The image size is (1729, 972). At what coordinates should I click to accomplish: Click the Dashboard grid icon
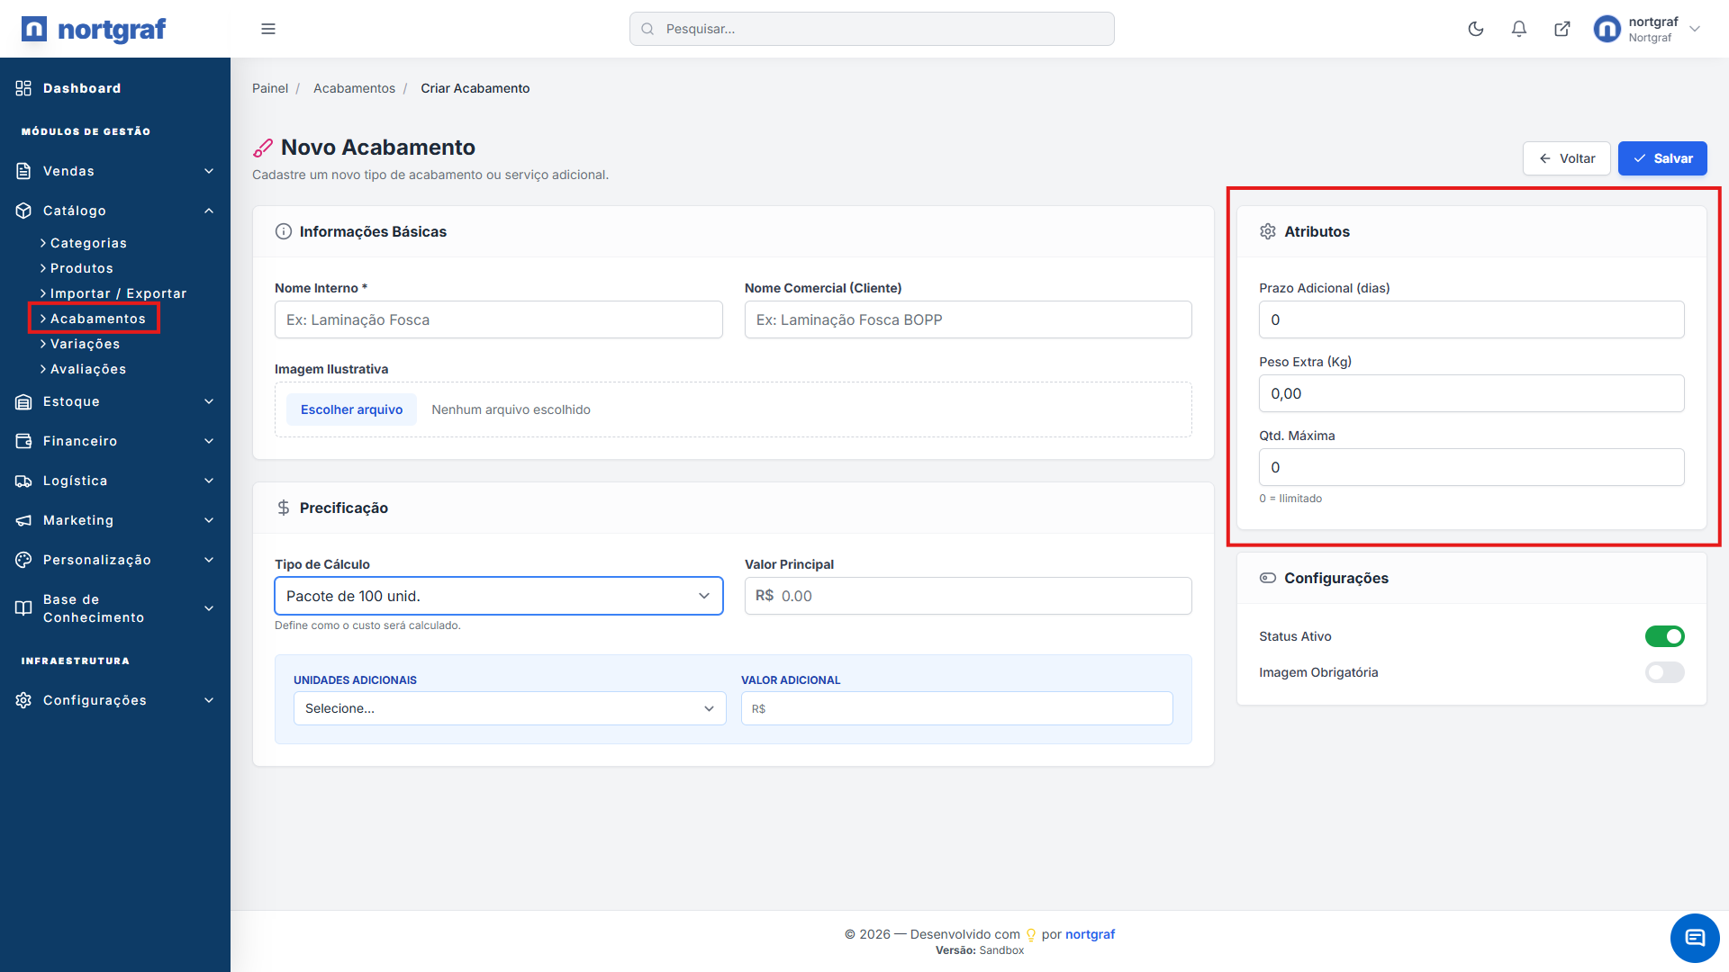coord(23,88)
